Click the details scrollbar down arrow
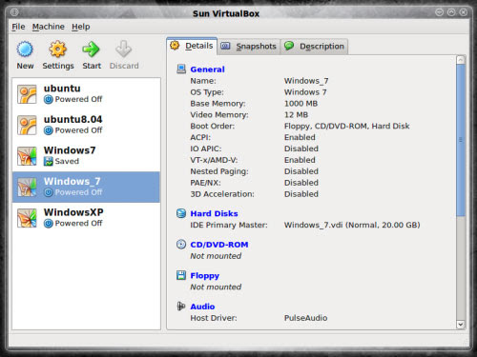The height and width of the screenshot is (357, 477). [461, 325]
